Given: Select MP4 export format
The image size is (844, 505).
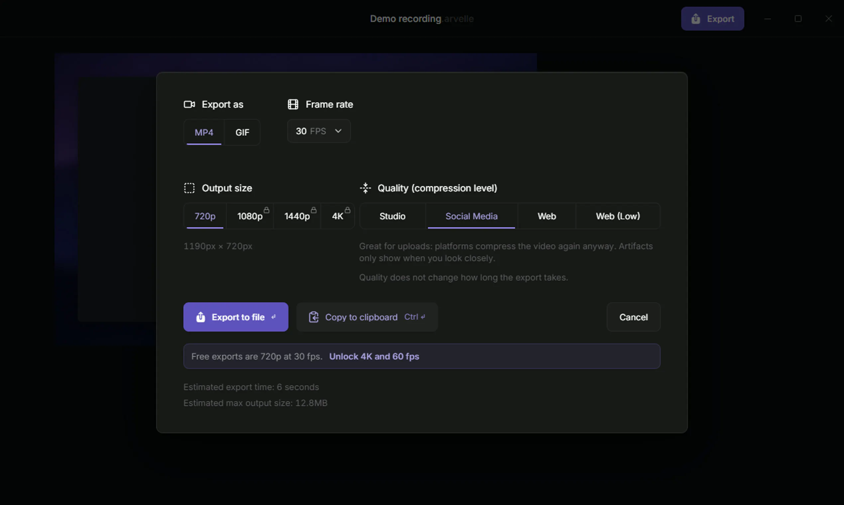Looking at the screenshot, I should click(x=204, y=132).
